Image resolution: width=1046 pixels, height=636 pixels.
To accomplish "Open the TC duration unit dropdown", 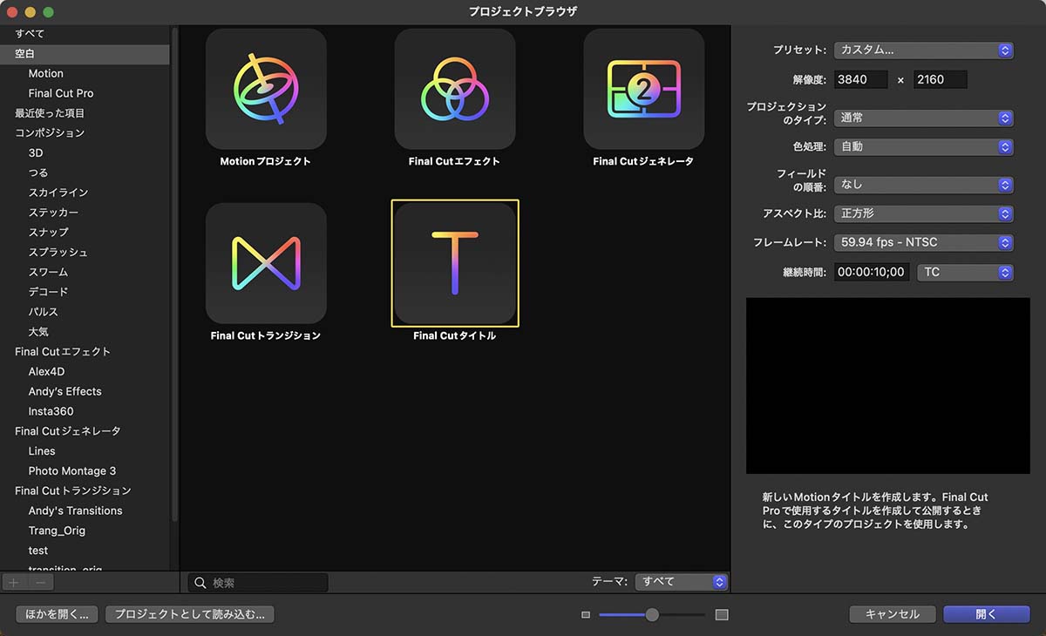I will 966,272.
